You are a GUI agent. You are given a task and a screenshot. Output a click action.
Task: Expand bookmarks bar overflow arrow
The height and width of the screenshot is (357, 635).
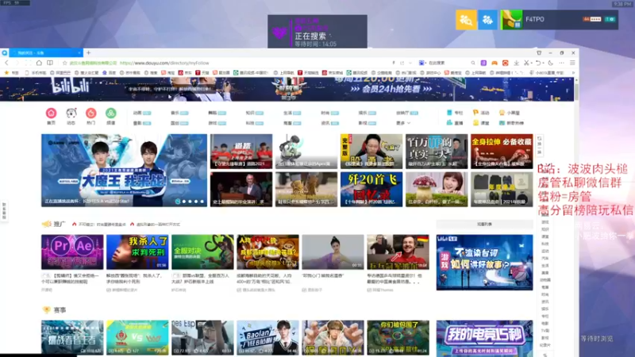pyautogui.click(x=573, y=73)
